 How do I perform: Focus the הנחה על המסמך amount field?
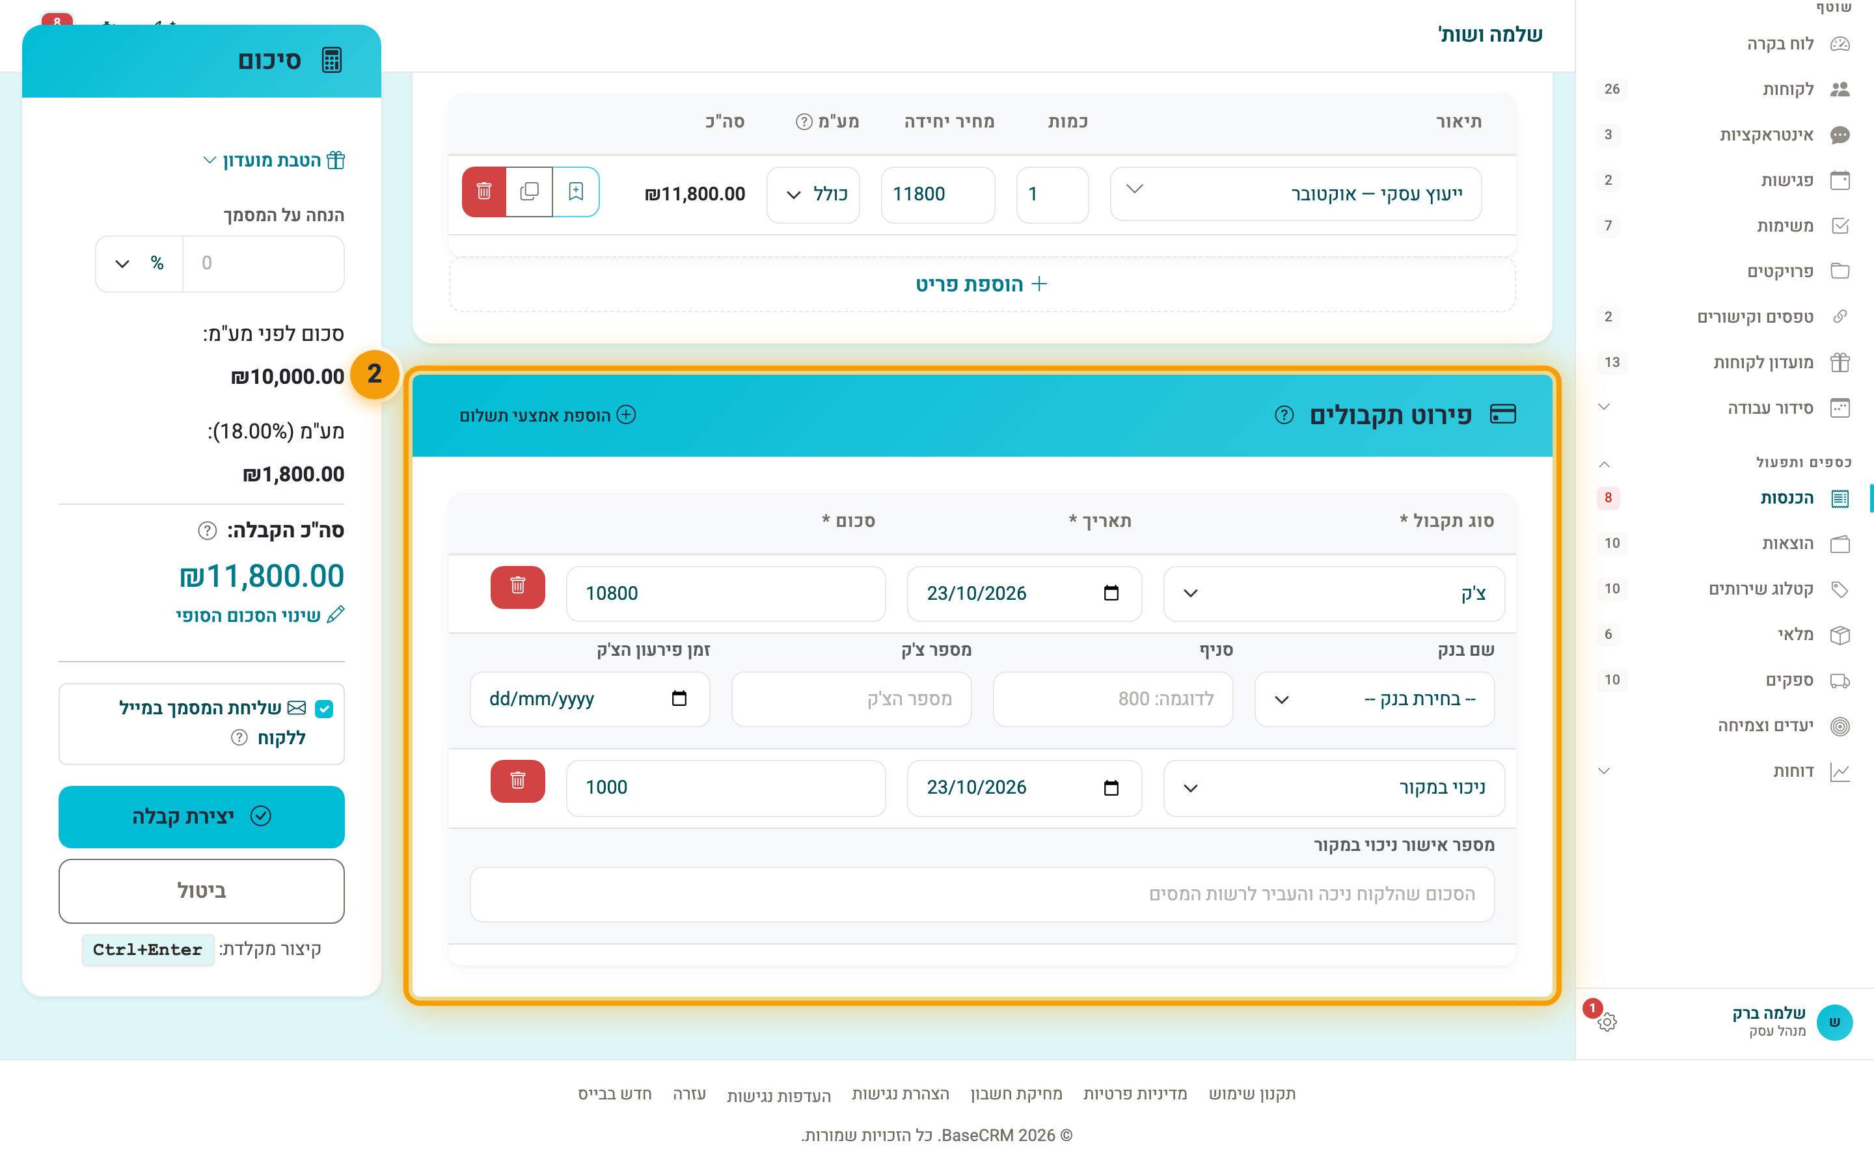[264, 263]
